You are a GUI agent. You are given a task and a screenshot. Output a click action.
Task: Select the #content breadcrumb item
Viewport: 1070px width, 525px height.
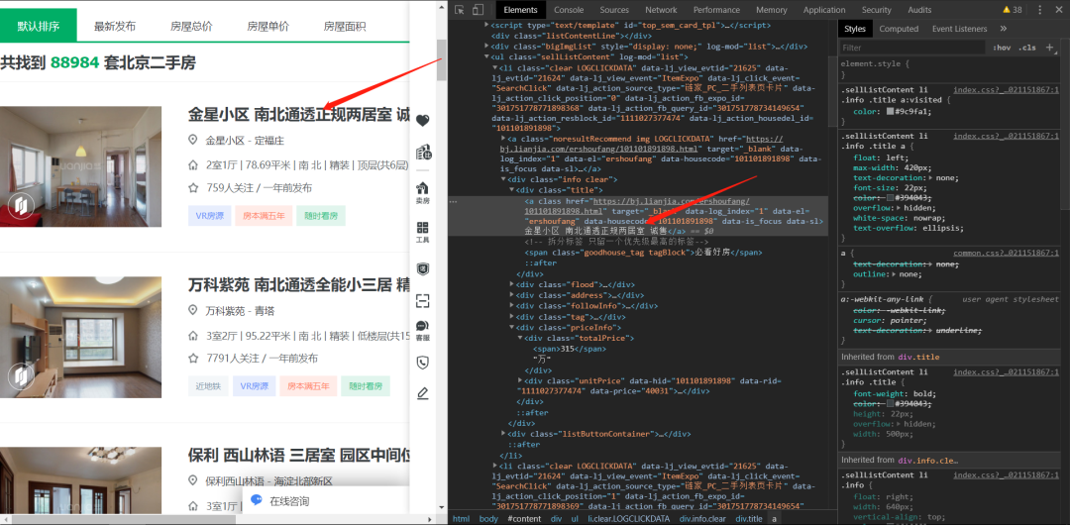pyautogui.click(x=524, y=519)
